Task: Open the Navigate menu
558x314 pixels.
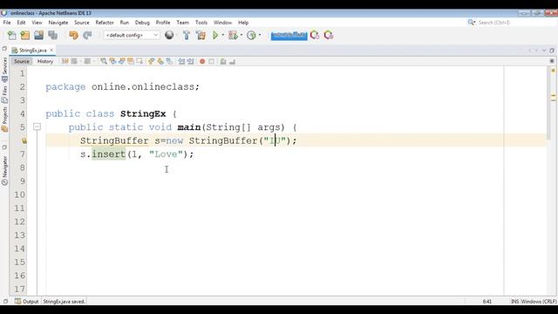Action: [58, 23]
